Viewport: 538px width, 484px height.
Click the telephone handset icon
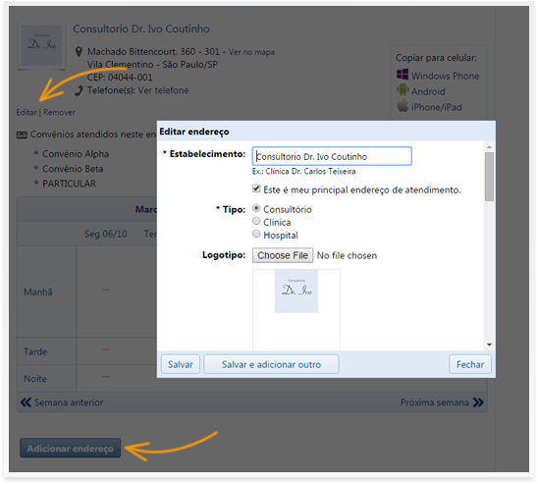pos(79,91)
